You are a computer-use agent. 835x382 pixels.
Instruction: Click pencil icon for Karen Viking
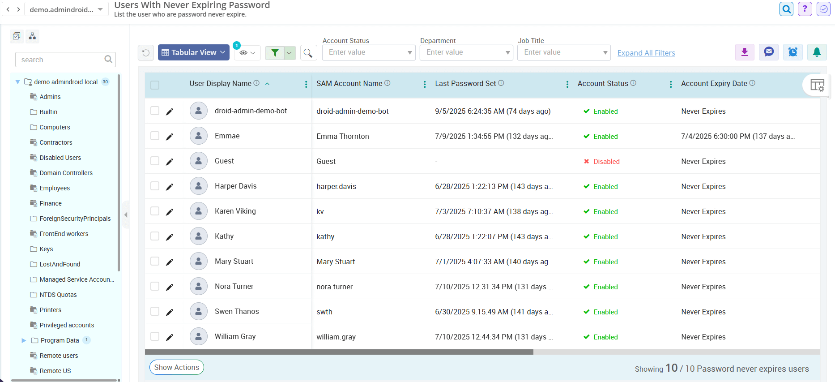[x=170, y=212]
